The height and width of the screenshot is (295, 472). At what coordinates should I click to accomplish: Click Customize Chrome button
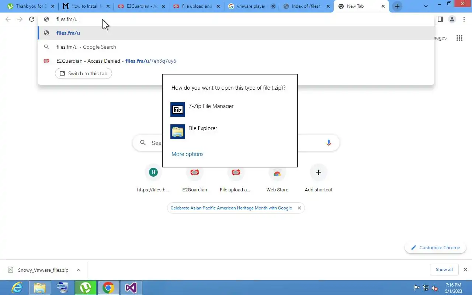(435, 248)
